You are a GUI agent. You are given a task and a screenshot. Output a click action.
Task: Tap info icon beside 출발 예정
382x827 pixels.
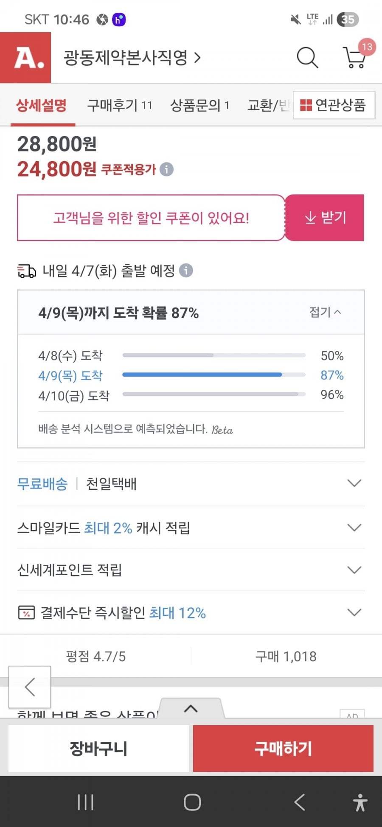186,270
